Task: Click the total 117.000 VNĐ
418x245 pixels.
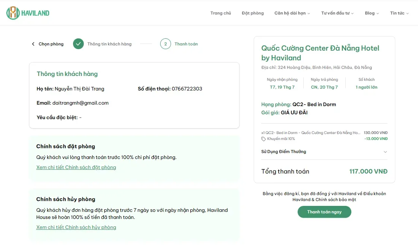Action: pos(368,171)
